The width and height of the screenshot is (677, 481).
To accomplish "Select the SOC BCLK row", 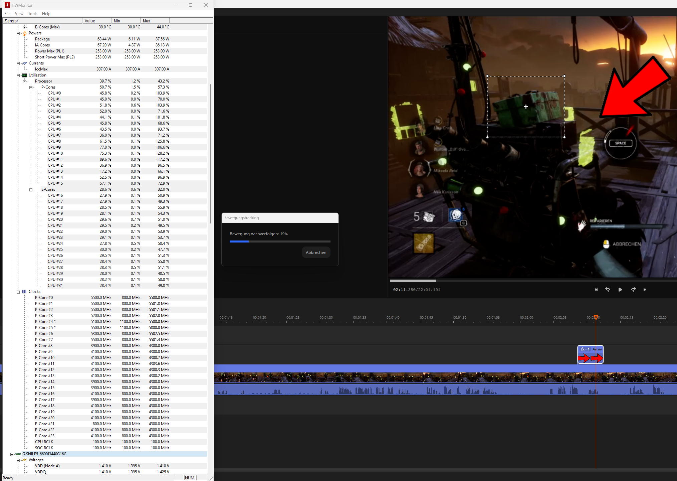I will coord(105,448).
